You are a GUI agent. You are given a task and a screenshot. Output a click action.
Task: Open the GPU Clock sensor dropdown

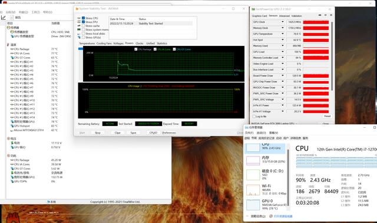(x=283, y=22)
